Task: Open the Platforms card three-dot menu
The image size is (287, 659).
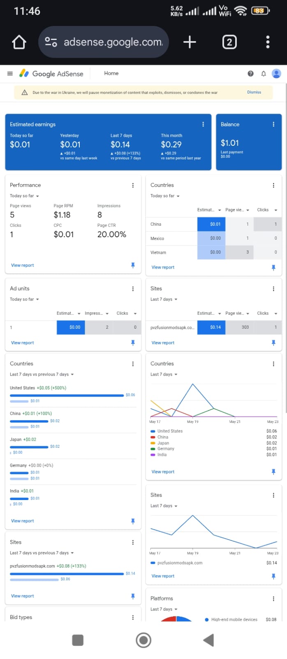Action: 273,598
